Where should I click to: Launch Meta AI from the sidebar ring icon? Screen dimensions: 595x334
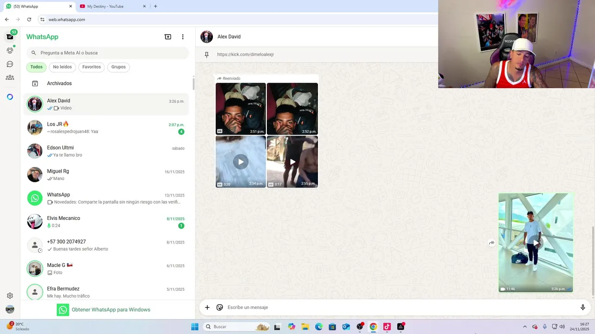click(10, 97)
